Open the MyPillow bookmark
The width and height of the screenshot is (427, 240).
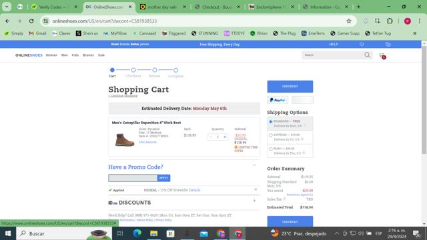(x=115, y=33)
